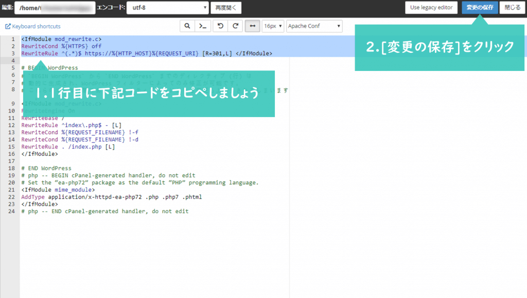
Task: Redo the last edit
Action: click(x=236, y=26)
